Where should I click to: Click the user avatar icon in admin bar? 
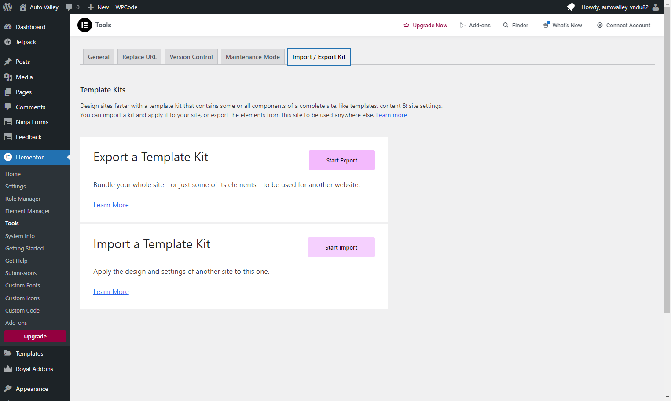pyautogui.click(x=656, y=7)
